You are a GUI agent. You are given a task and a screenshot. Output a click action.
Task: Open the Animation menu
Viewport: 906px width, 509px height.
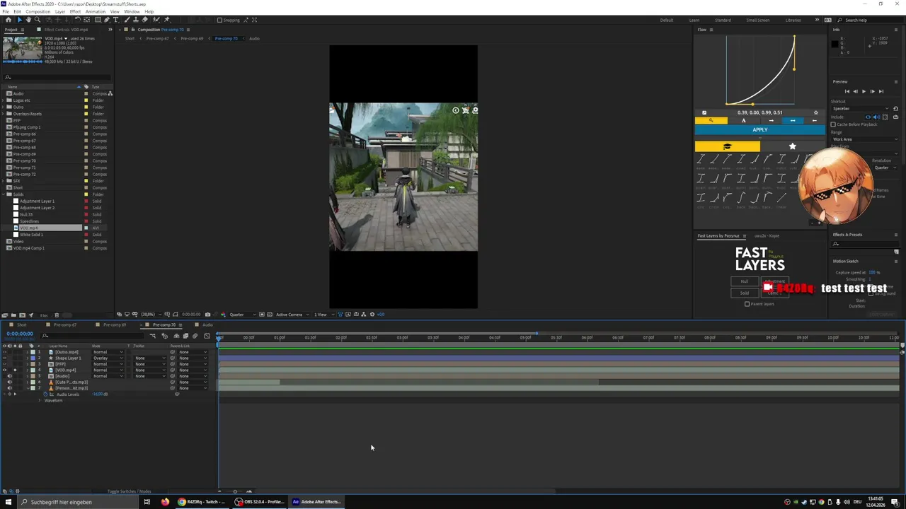pos(96,12)
